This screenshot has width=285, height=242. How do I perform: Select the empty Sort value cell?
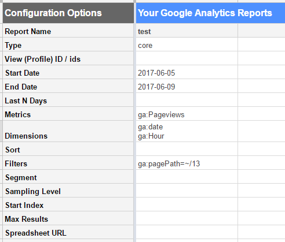(187, 149)
